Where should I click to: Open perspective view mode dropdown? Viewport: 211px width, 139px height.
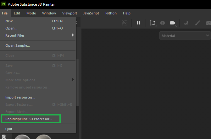(153, 23)
